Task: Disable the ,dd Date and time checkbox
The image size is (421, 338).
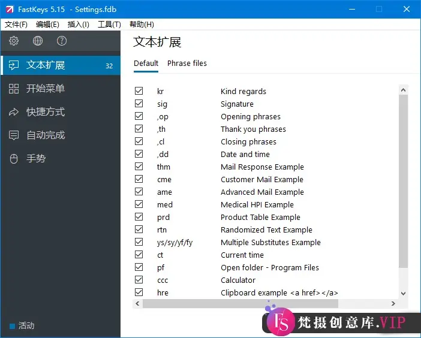Action: click(139, 154)
